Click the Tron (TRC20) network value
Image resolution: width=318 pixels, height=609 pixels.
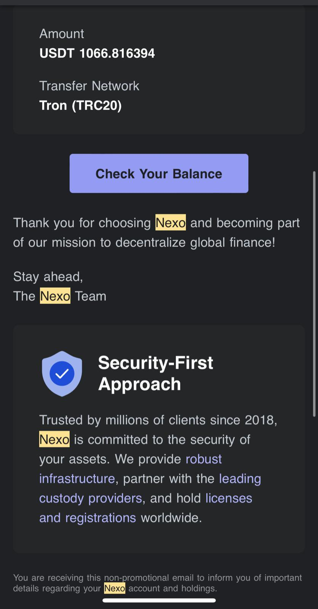coord(80,105)
